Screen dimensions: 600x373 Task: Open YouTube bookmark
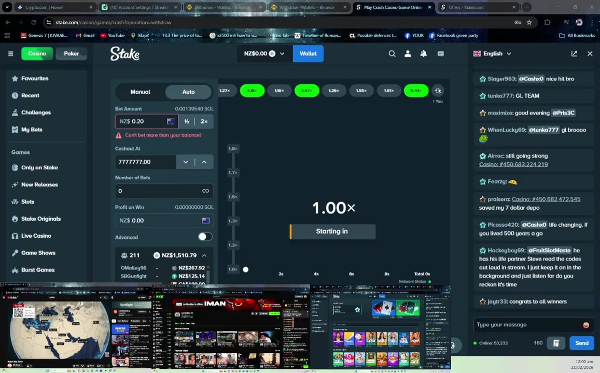click(113, 36)
